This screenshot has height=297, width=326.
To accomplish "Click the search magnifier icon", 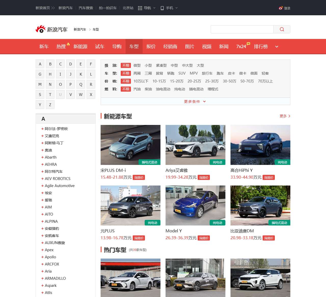I will (282, 29).
